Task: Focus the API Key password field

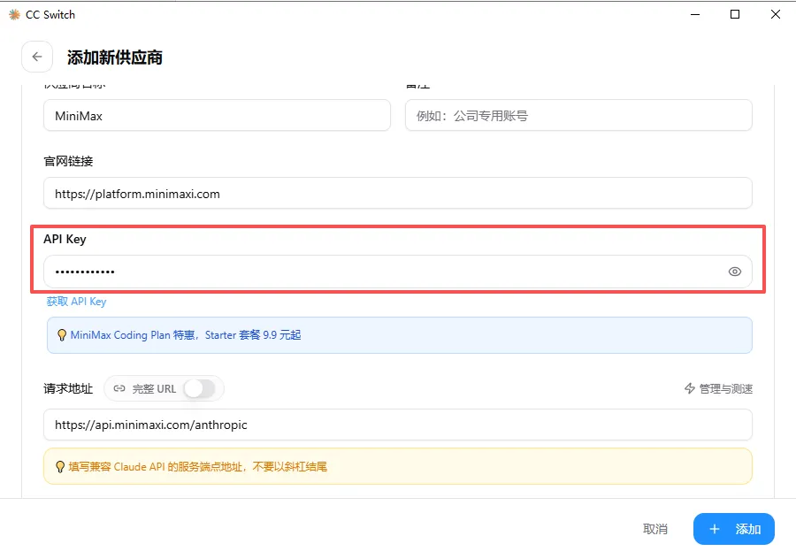Action: pyautogui.click(x=397, y=272)
